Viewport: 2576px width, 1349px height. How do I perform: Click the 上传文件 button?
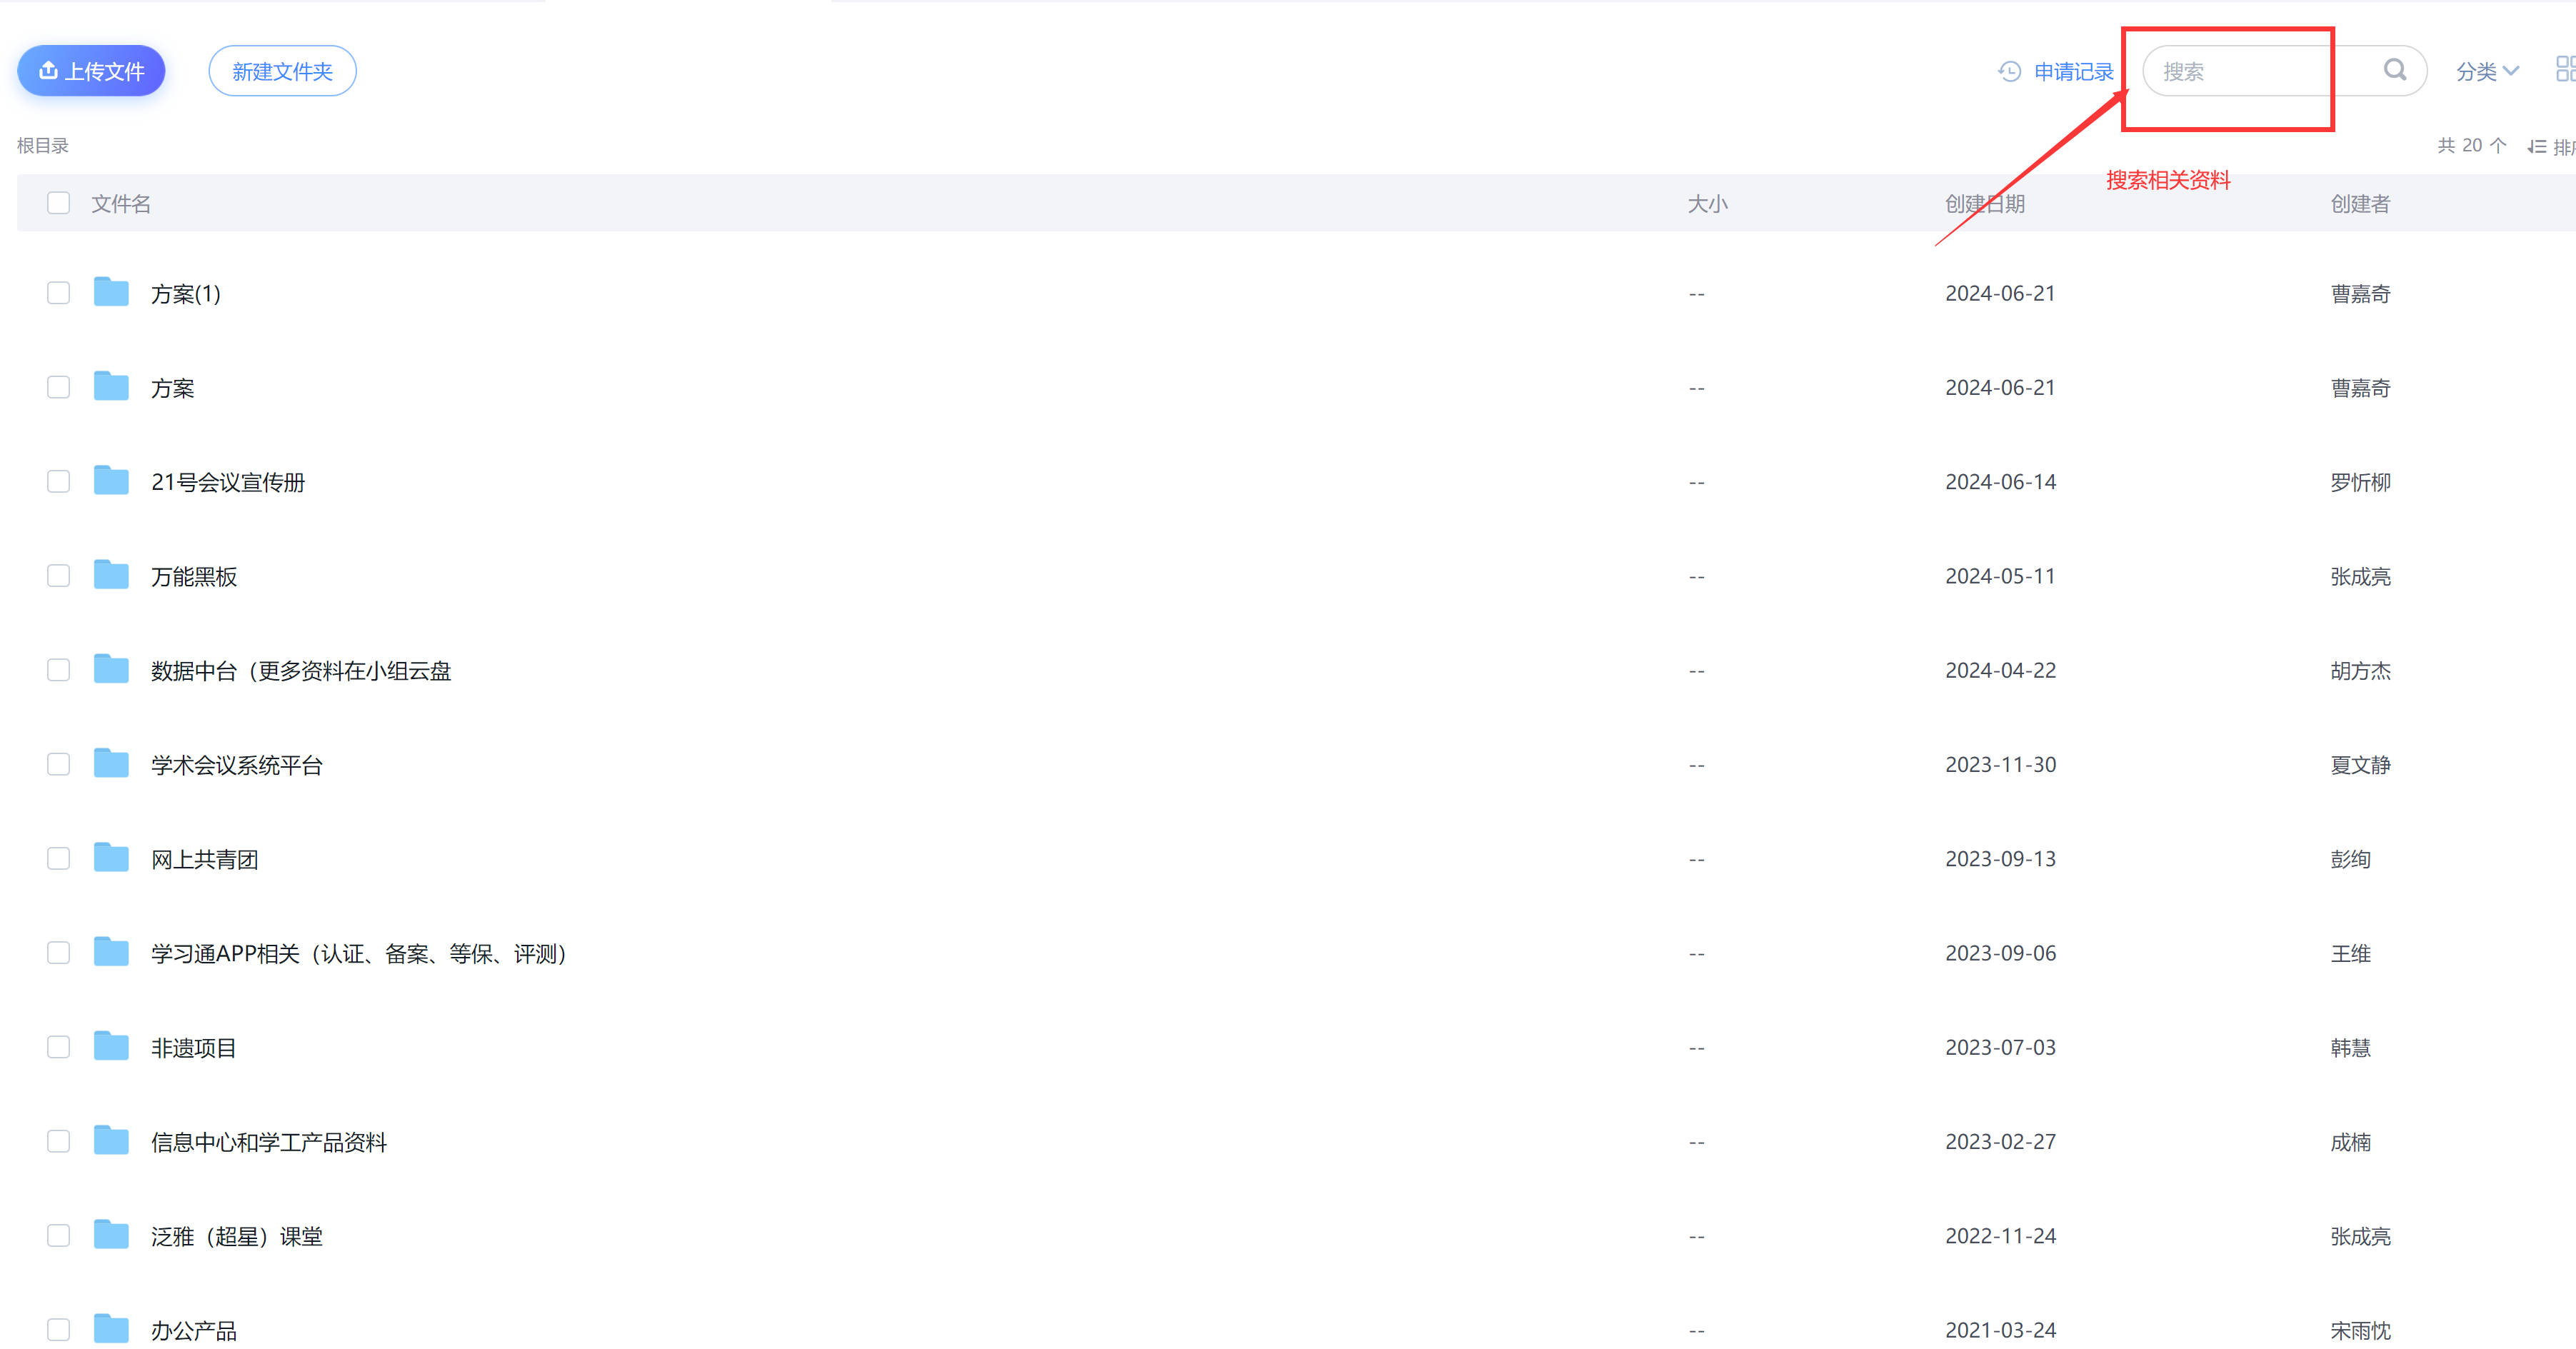tap(91, 71)
